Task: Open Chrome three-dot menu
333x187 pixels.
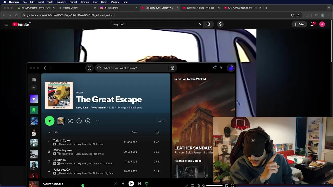Action: [x=329, y=15]
